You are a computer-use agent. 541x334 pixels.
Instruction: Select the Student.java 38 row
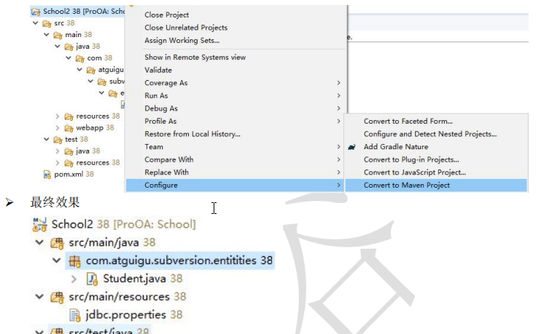(134, 279)
